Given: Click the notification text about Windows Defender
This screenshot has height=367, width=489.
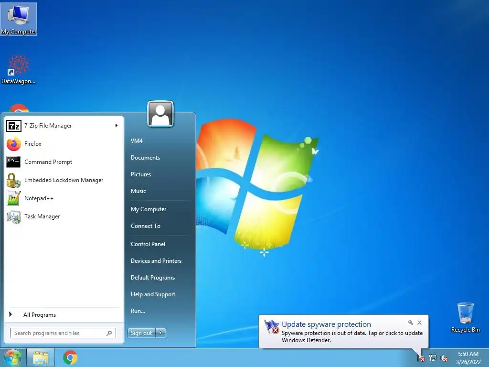Looking at the screenshot, I should tap(352, 336).
